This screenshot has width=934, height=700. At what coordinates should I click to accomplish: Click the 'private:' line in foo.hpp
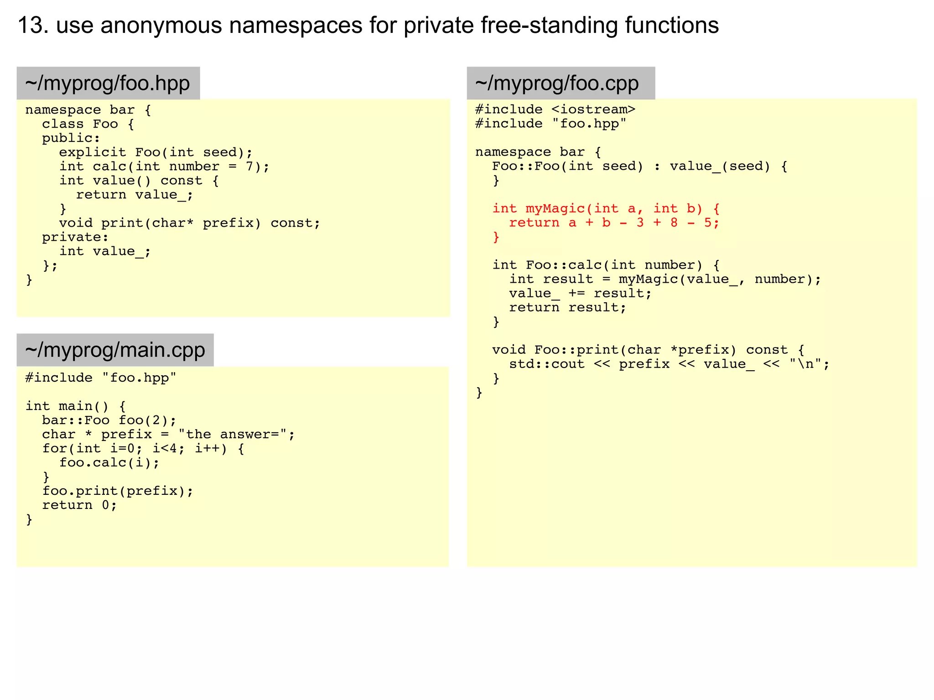(75, 237)
